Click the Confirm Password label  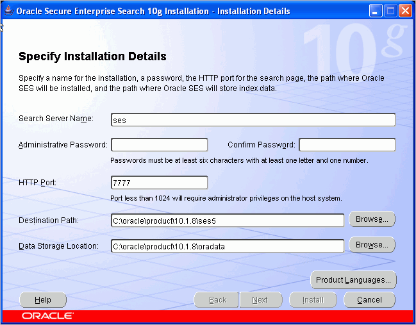point(262,145)
